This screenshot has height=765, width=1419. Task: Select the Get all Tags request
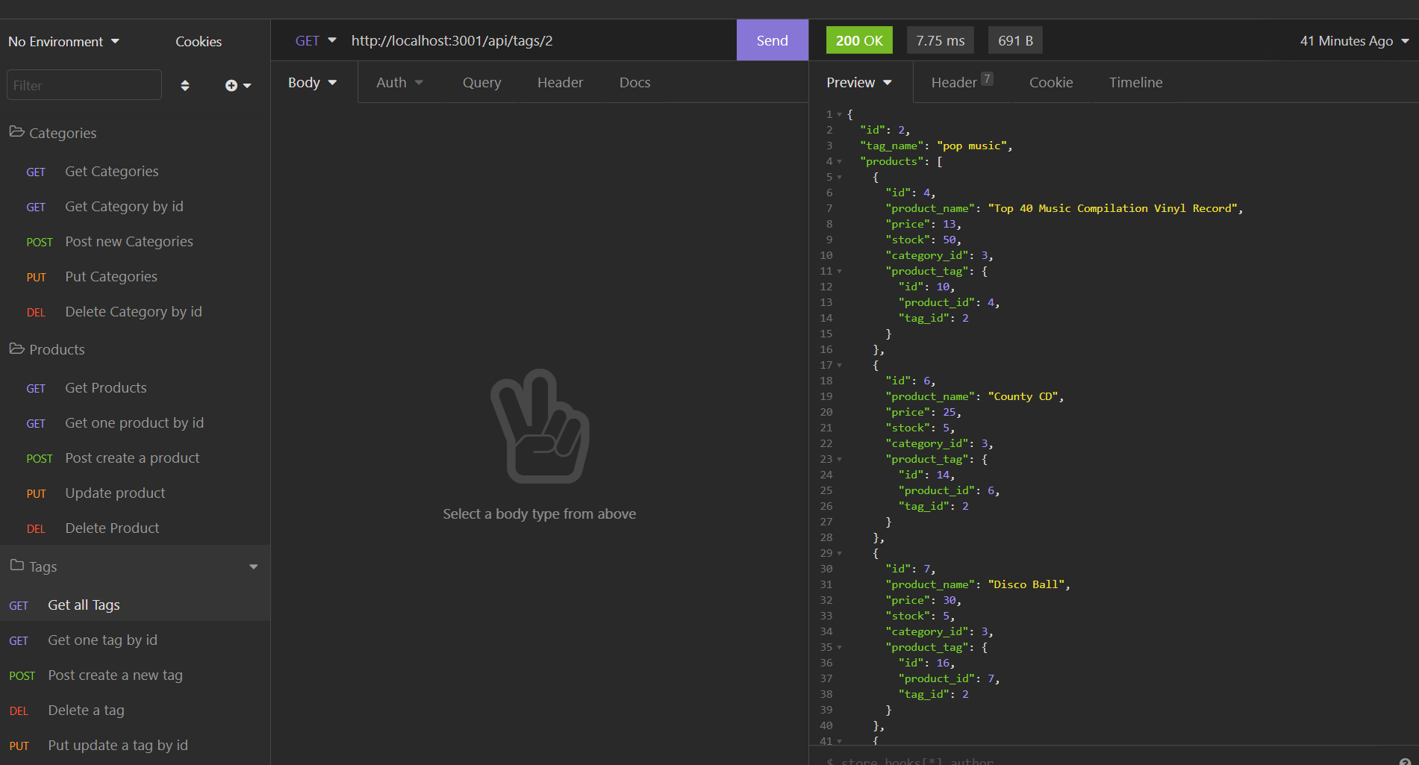(135, 605)
